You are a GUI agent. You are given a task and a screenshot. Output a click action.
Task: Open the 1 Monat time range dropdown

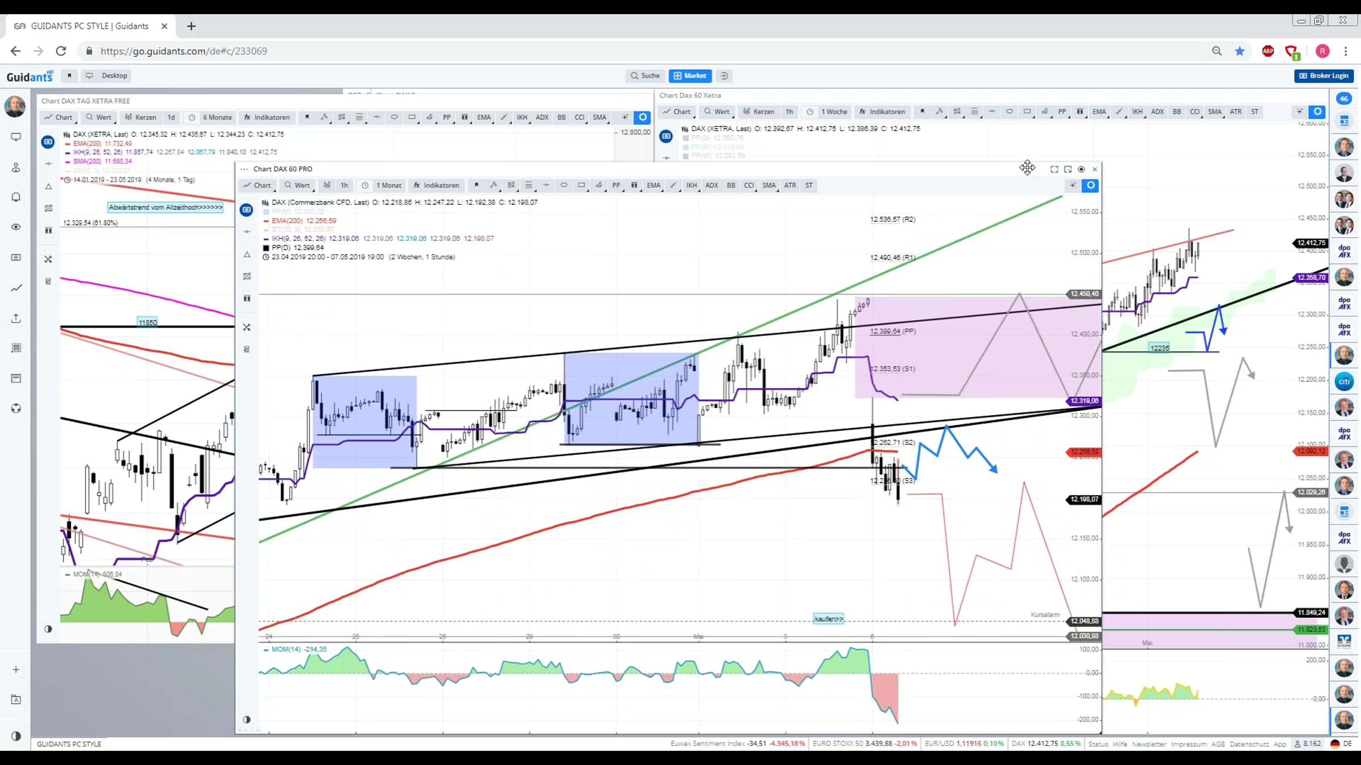click(383, 185)
